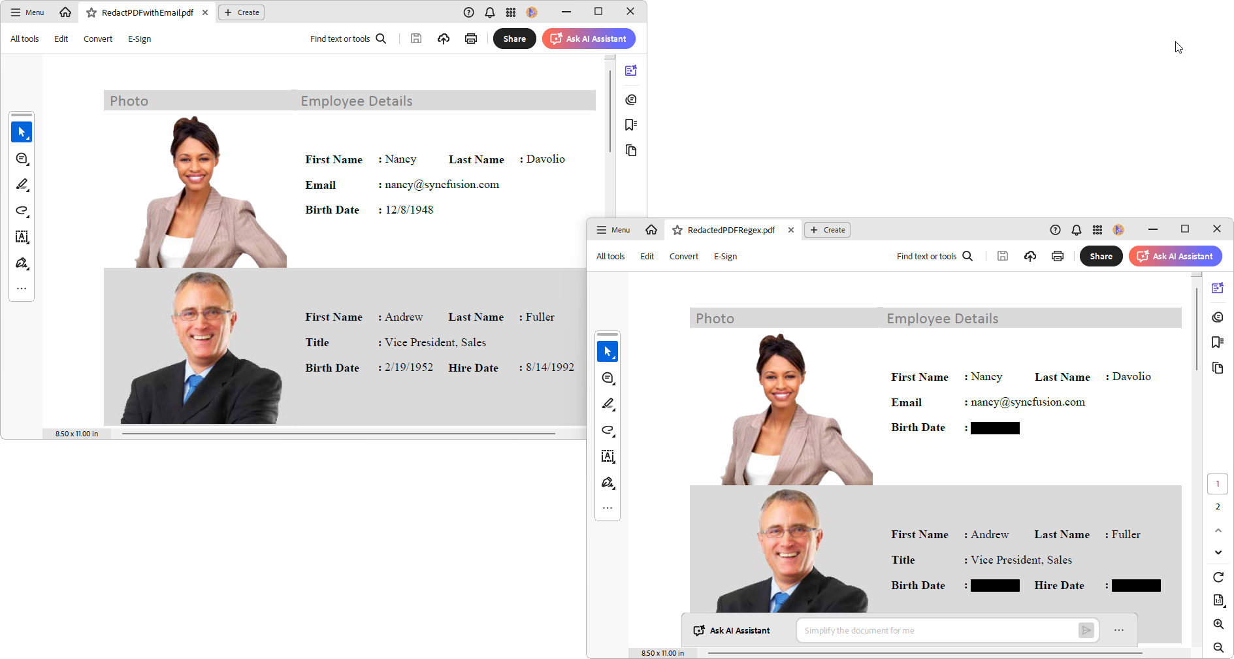The height and width of the screenshot is (659, 1234).
Task: Select the highlighter tool in RedactedPDFRegex window
Action: (x=608, y=404)
